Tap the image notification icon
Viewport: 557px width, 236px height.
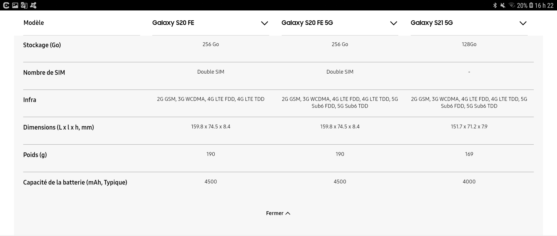point(15,5)
